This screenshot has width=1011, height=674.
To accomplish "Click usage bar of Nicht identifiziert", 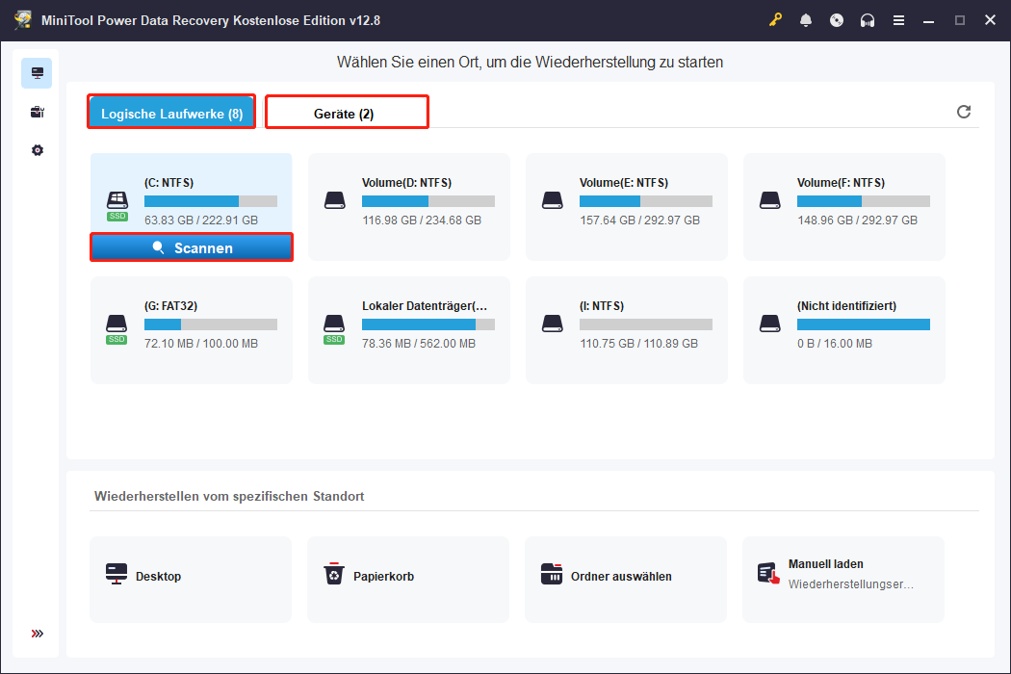I will click(x=864, y=324).
